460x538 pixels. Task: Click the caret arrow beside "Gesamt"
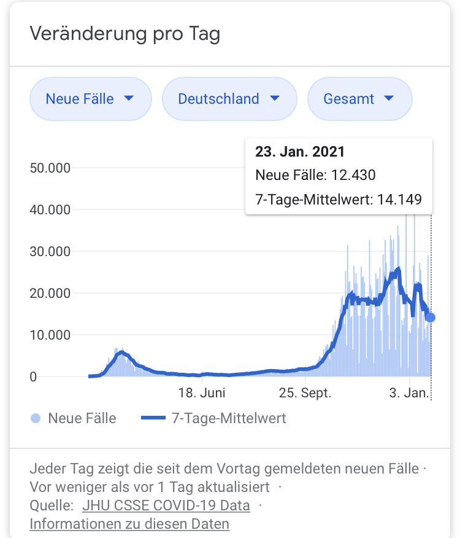[389, 99]
